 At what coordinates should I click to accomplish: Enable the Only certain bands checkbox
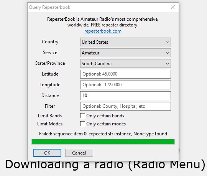click(82, 116)
